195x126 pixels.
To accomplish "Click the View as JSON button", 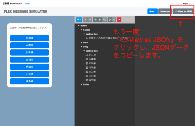I will click(x=183, y=11).
